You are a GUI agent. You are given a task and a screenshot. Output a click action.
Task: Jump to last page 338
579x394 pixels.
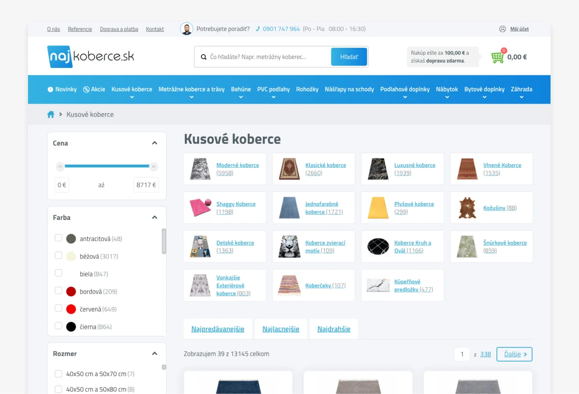click(485, 354)
